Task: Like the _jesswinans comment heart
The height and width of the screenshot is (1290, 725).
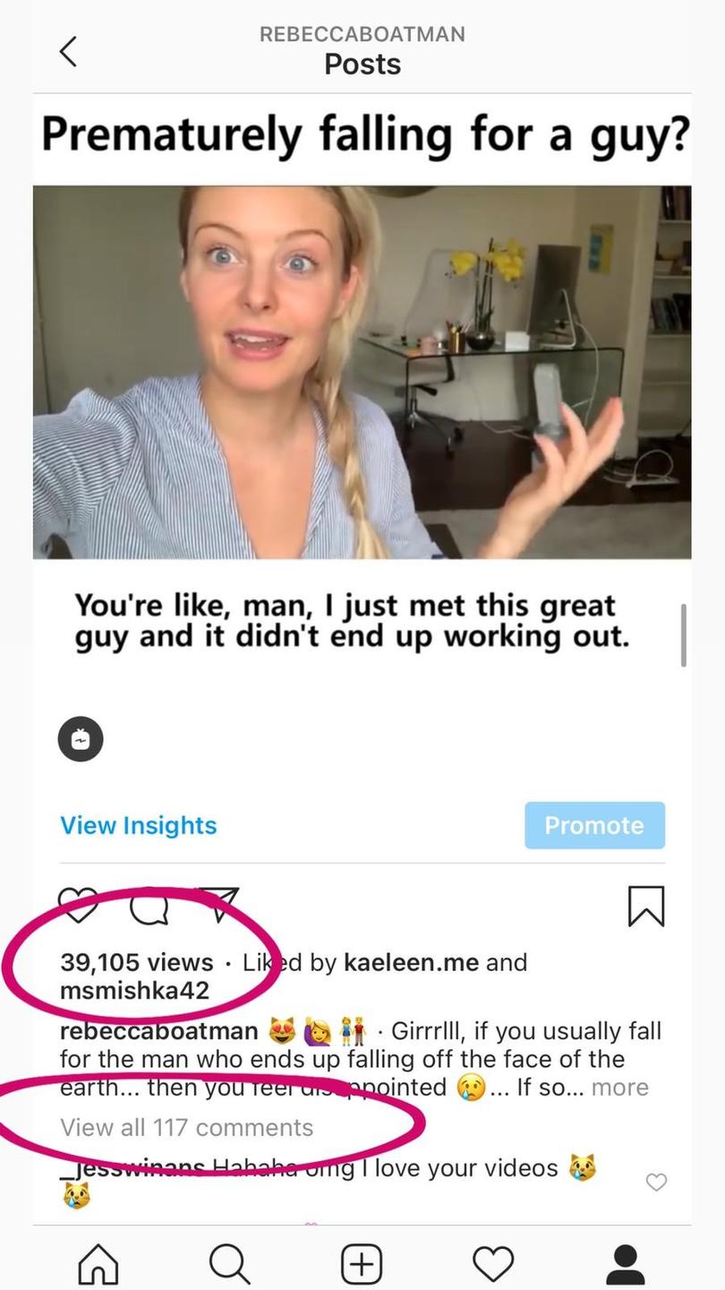Action: coord(656,1182)
